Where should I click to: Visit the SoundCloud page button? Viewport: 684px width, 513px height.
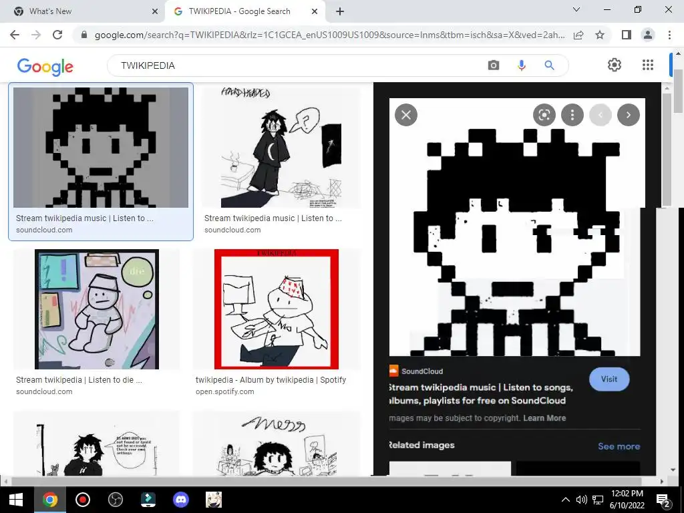coord(609,379)
